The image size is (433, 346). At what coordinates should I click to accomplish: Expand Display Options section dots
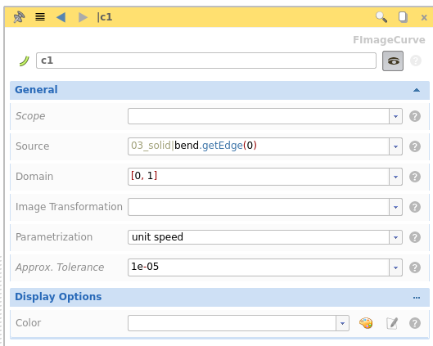coord(417,298)
